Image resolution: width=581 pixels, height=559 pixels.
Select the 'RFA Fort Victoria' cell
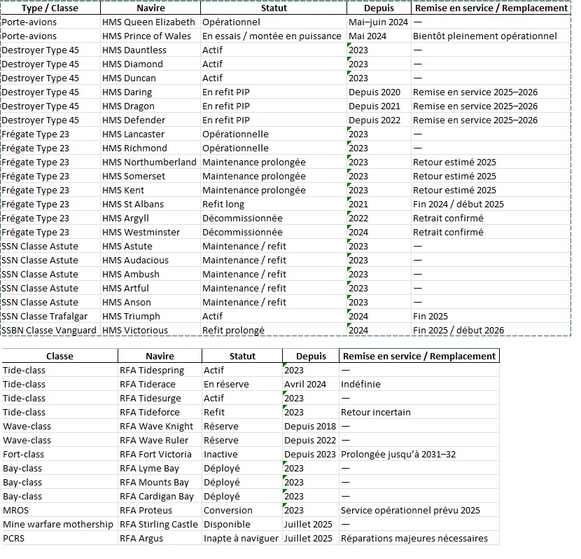(x=160, y=455)
